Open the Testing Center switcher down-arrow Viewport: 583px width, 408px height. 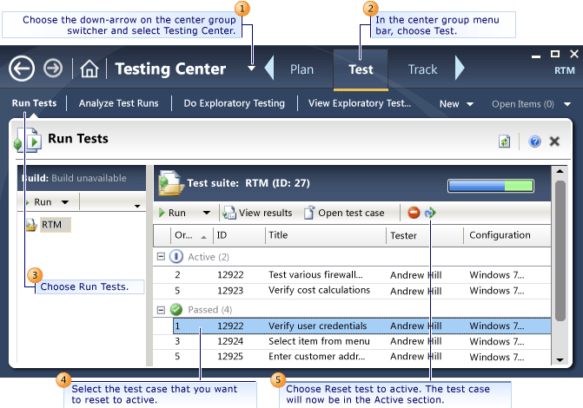coord(251,69)
